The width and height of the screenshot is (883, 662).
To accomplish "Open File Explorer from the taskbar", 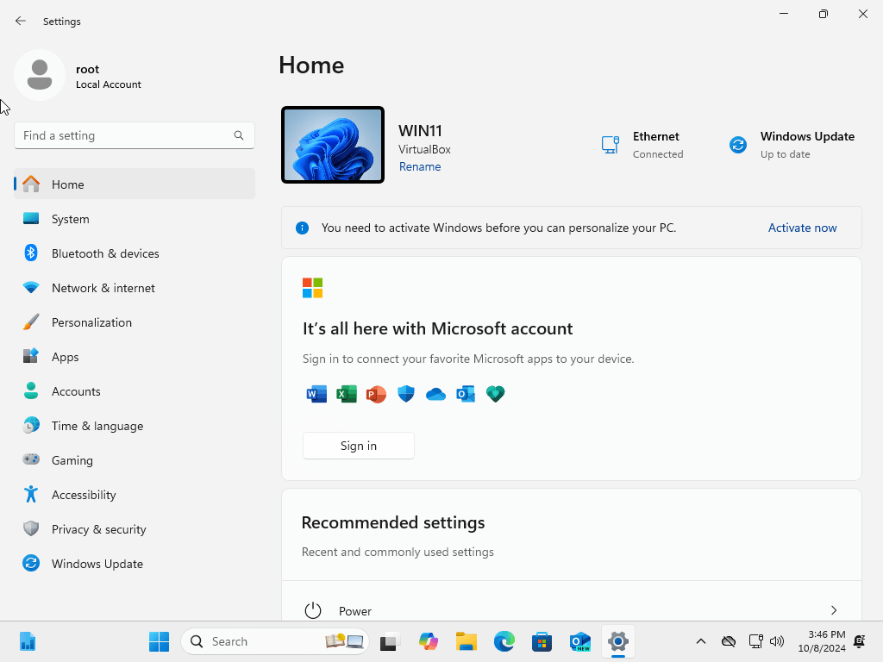I will tap(467, 641).
